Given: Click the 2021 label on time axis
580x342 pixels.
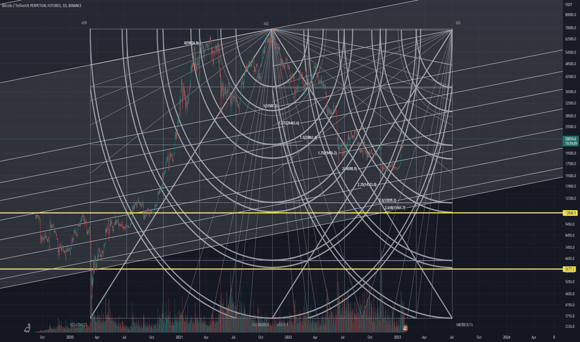Looking at the screenshot, I should pyautogui.click(x=179, y=337).
